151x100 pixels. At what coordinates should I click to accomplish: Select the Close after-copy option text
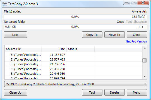[120, 22]
